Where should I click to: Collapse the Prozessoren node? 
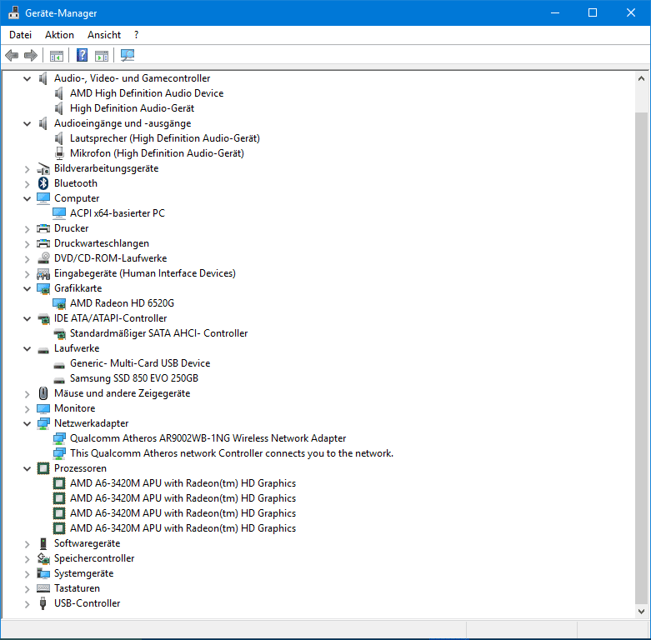pos(27,468)
